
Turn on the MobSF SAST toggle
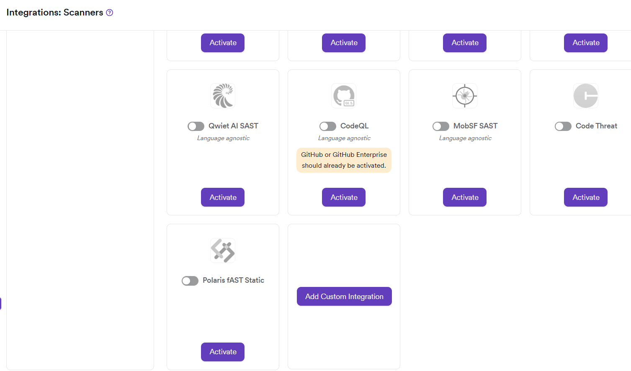(x=440, y=126)
